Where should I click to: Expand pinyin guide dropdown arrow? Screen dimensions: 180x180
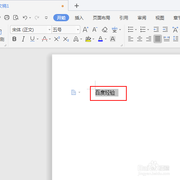tap(120, 30)
